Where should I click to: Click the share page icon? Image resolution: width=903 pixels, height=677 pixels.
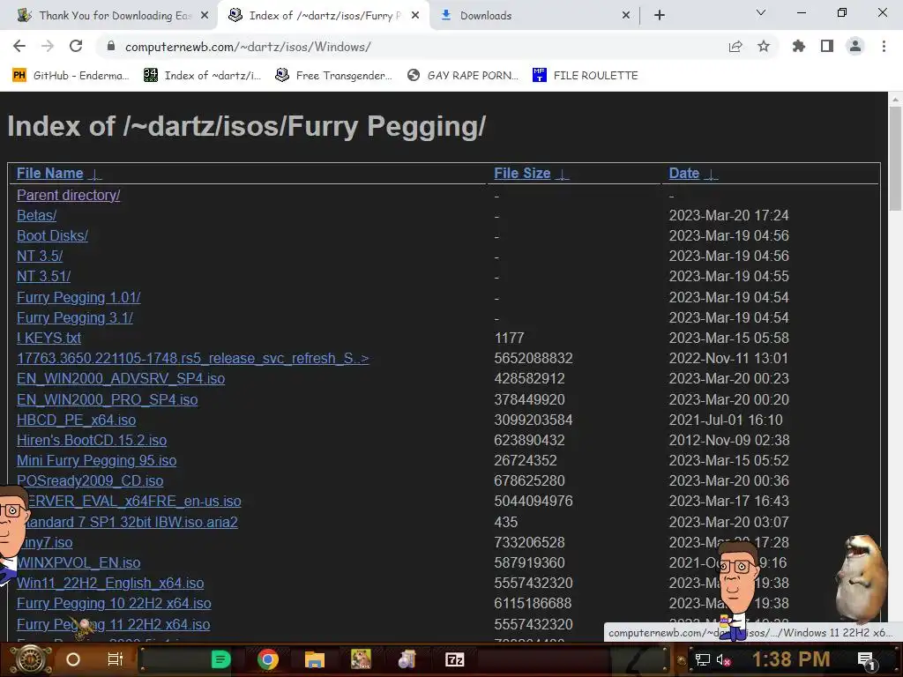(735, 46)
